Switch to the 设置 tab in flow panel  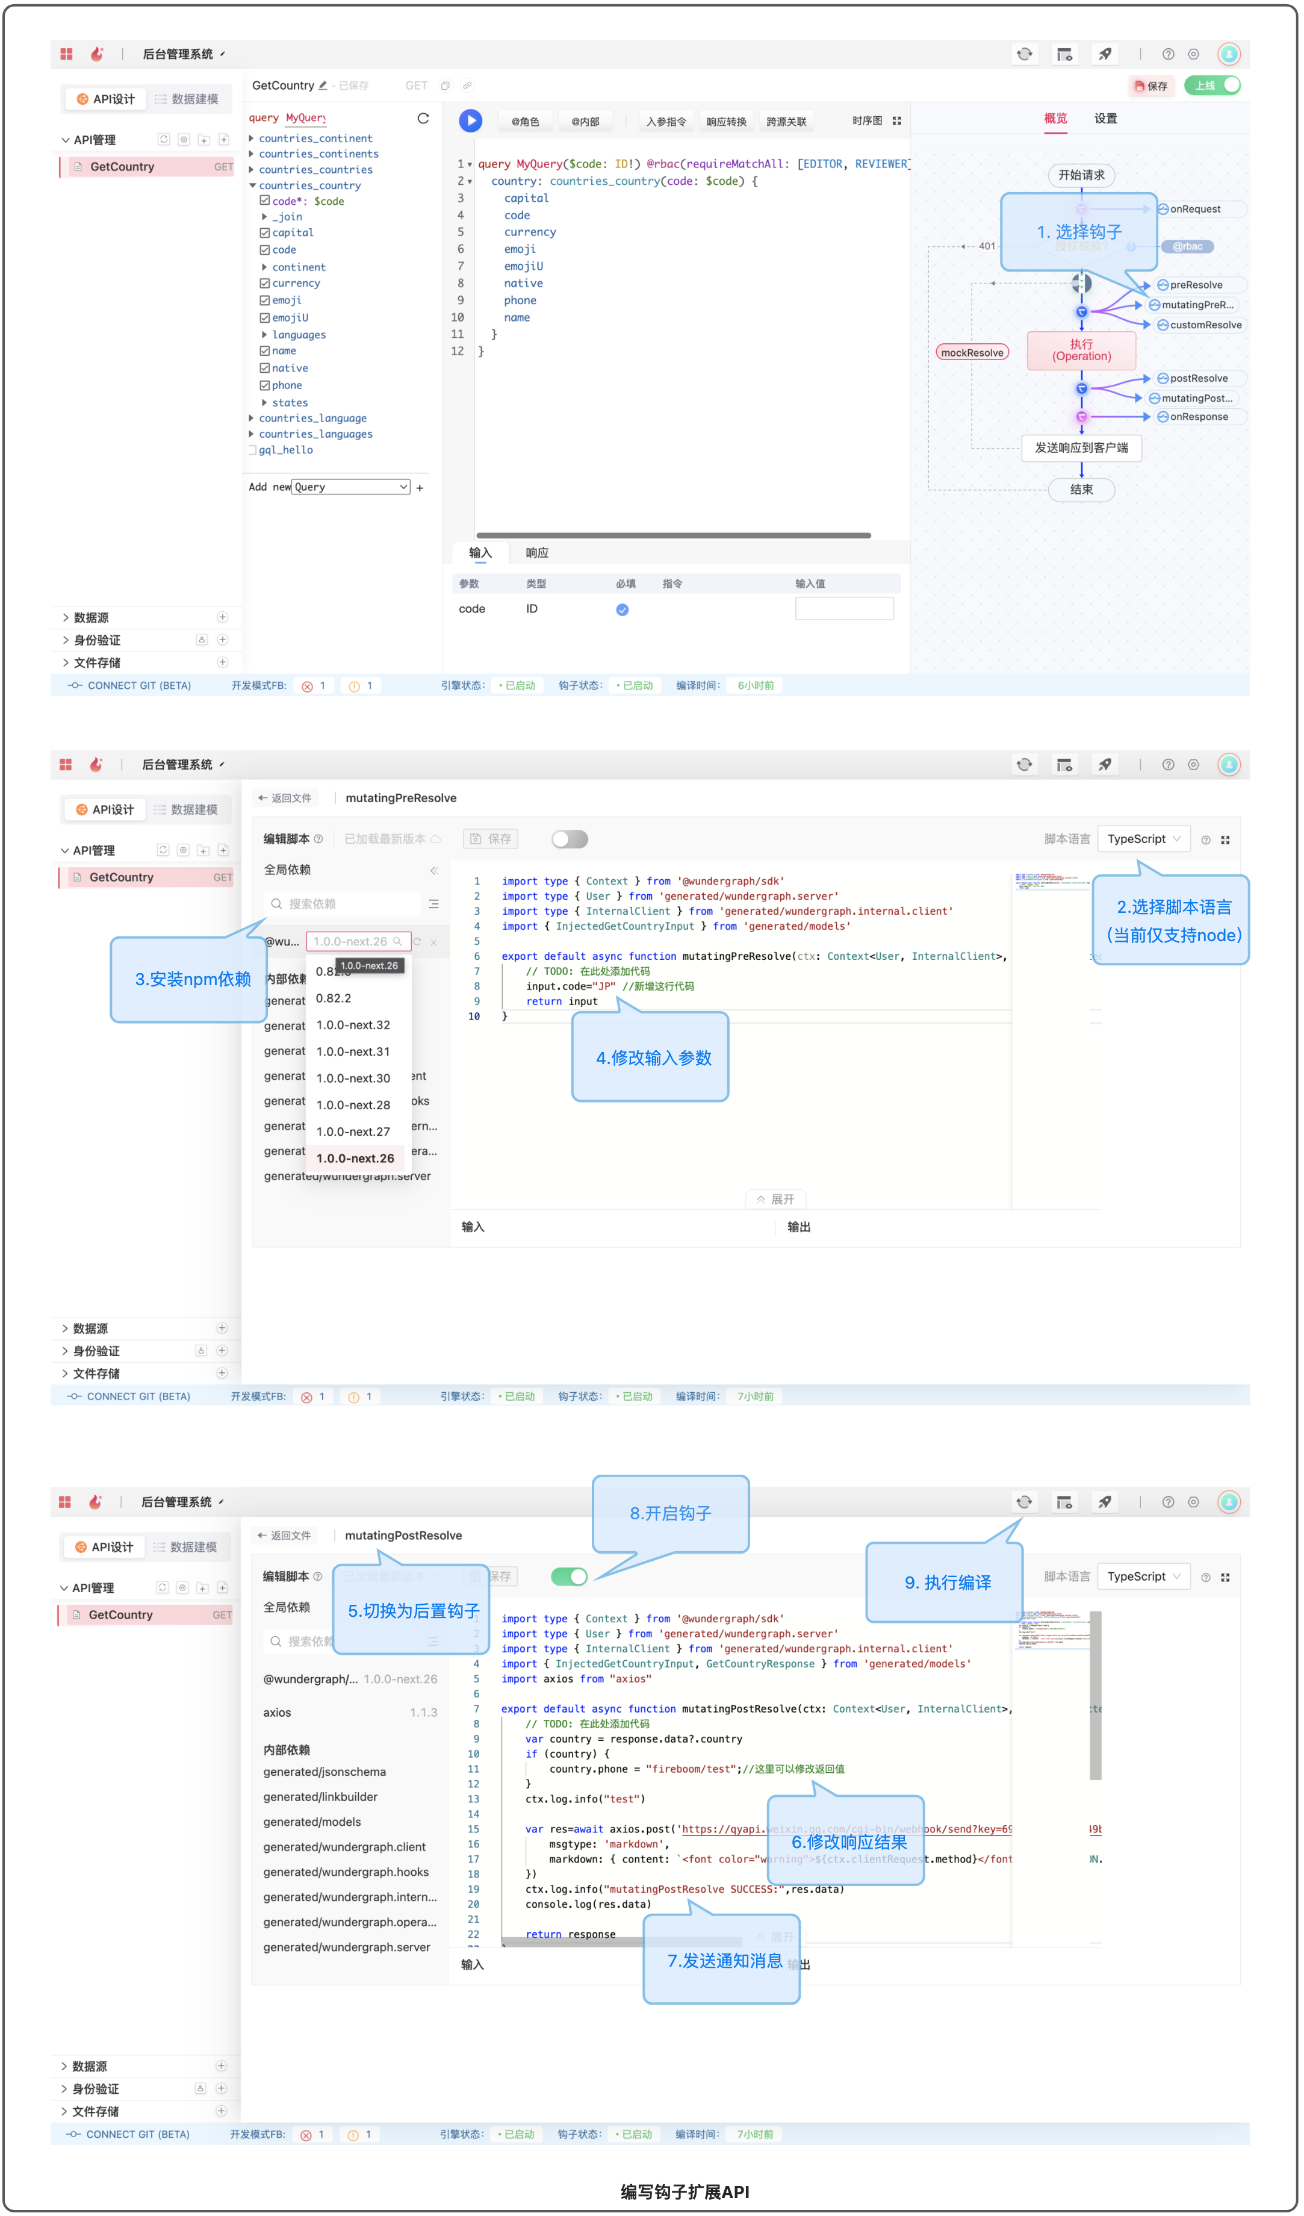point(1105,119)
